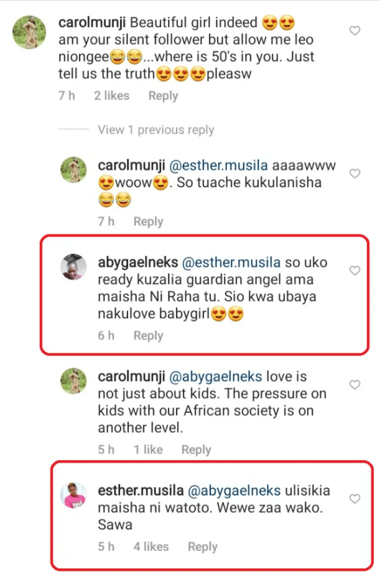Reply to abygaelneks's comment

click(x=148, y=335)
